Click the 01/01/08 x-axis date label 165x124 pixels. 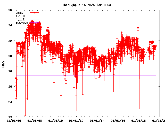[35, 121]
